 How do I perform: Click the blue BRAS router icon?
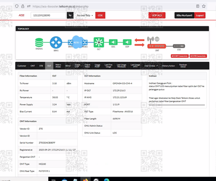pos(56,42)
